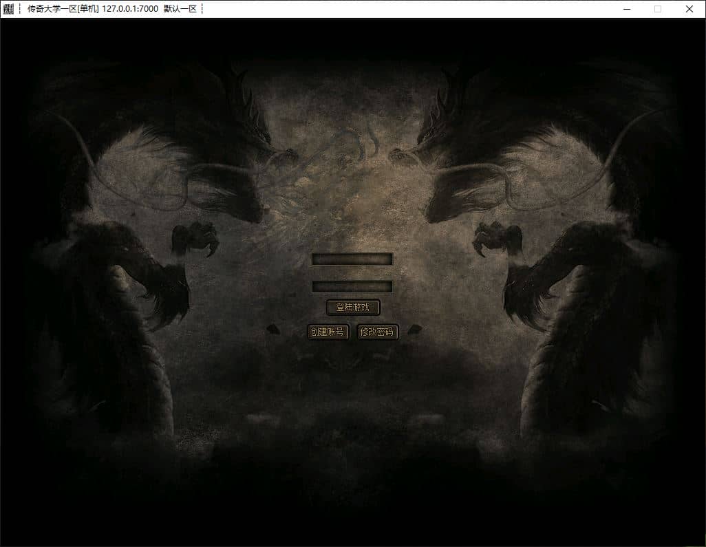
Task: Click the 登陆游戏 login button
Action: [x=353, y=308]
